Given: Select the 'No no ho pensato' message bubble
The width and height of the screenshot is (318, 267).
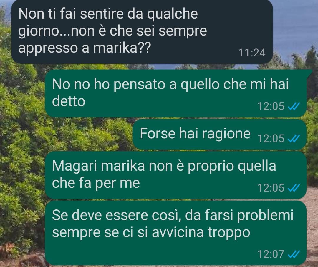Looking at the screenshot, I should (176, 93).
